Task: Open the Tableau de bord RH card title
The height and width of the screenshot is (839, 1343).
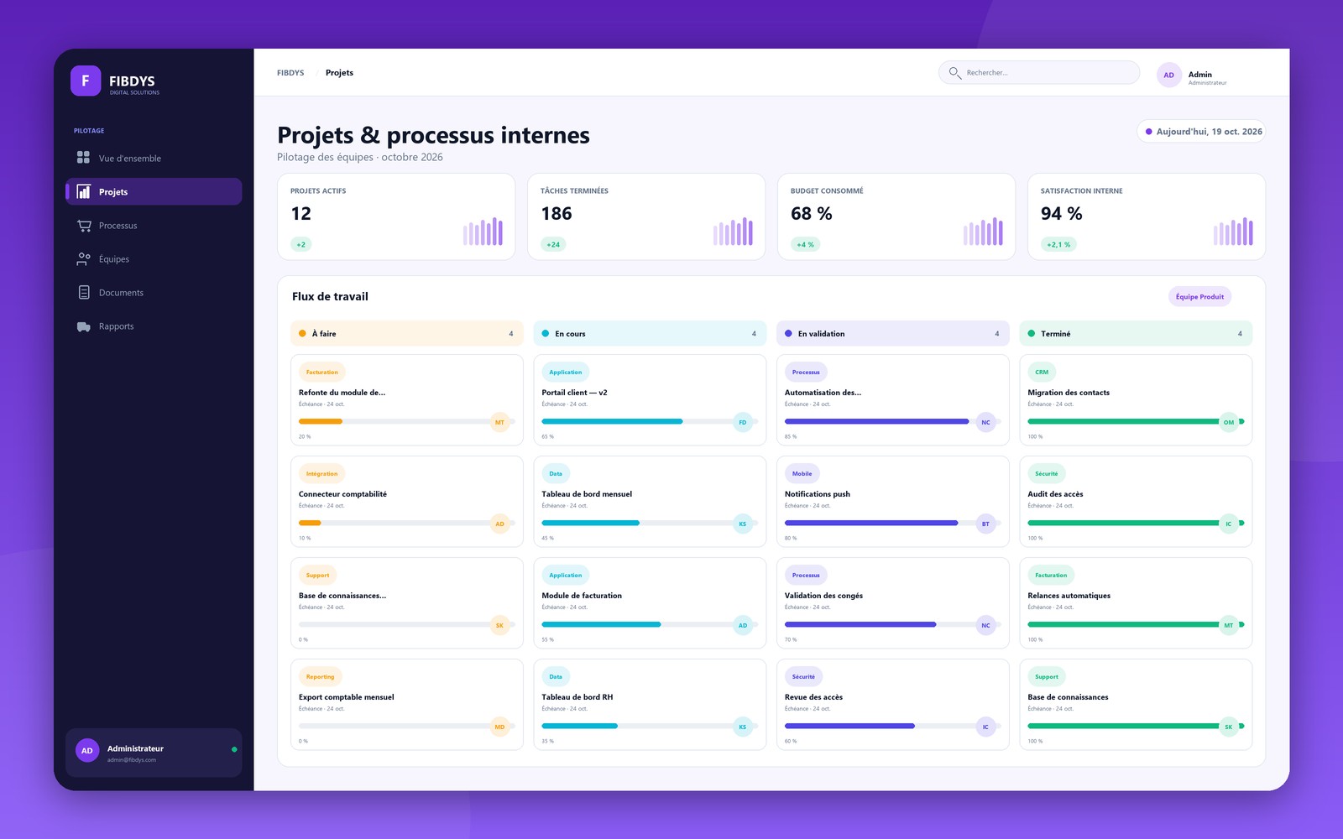Action: tap(577, 697)
